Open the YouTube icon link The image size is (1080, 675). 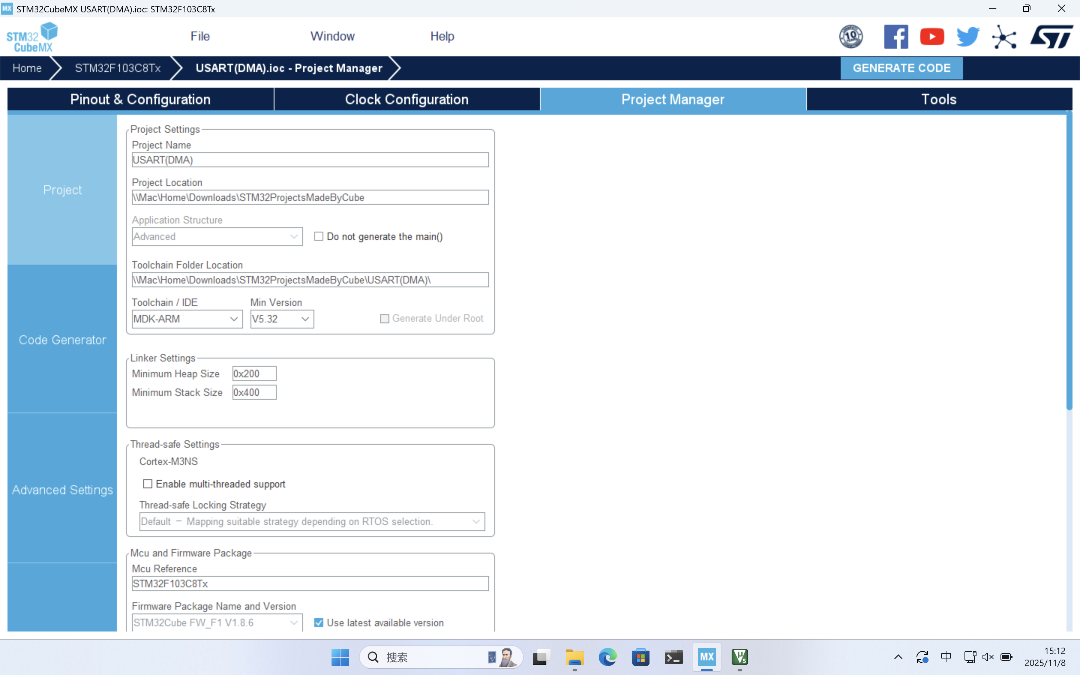932,37
